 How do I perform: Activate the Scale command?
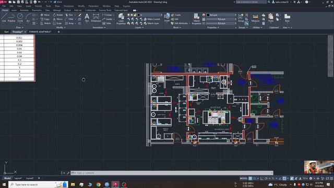(x=57, y=23)
